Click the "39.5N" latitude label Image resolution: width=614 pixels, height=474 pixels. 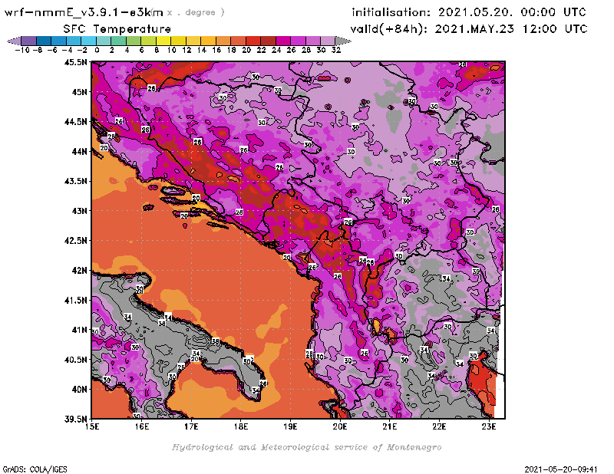pyautogui.click(x=76, y=420)
